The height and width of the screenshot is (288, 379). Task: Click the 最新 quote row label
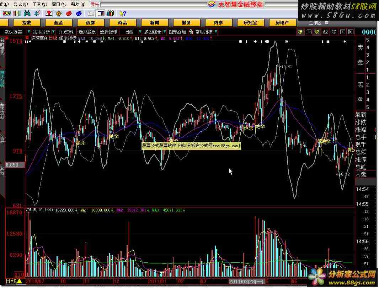(361, 115)
